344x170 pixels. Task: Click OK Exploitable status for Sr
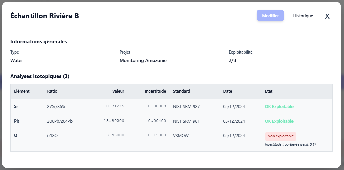click(279, 106)
